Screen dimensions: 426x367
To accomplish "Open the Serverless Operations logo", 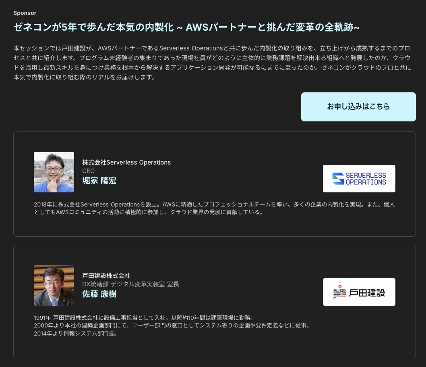I will 359,179.
